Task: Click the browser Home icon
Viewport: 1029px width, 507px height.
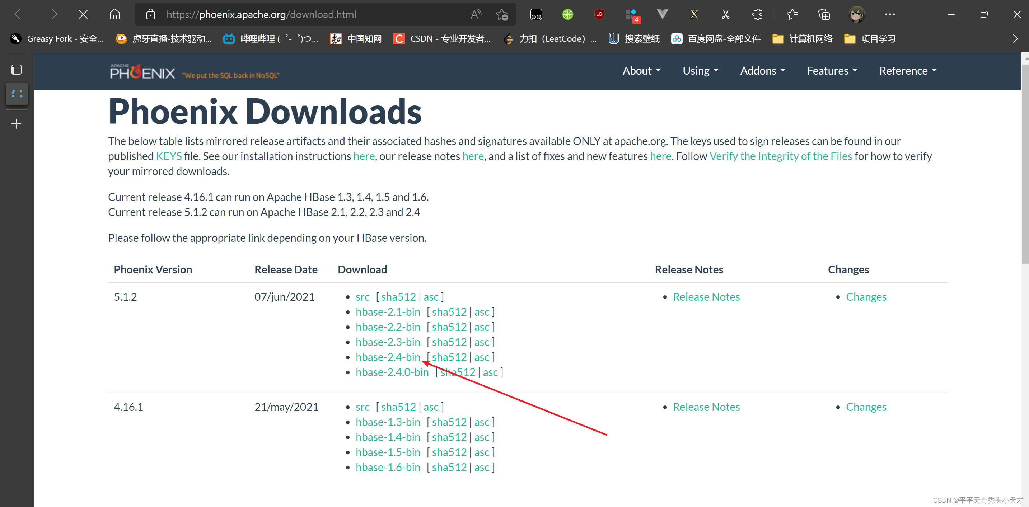Action: coord(114,15)
